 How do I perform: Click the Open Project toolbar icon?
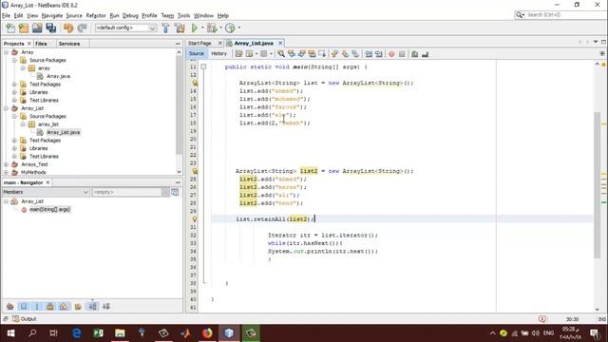pos(37,28)
